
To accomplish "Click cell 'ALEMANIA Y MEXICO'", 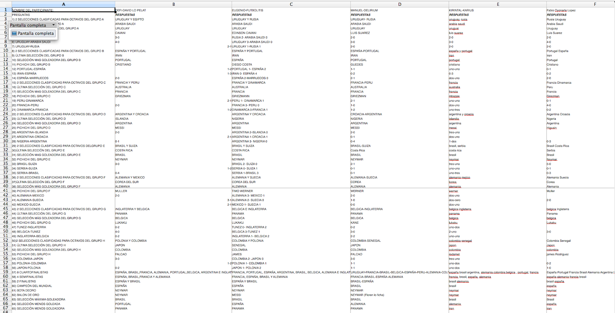I will [130, 178].
